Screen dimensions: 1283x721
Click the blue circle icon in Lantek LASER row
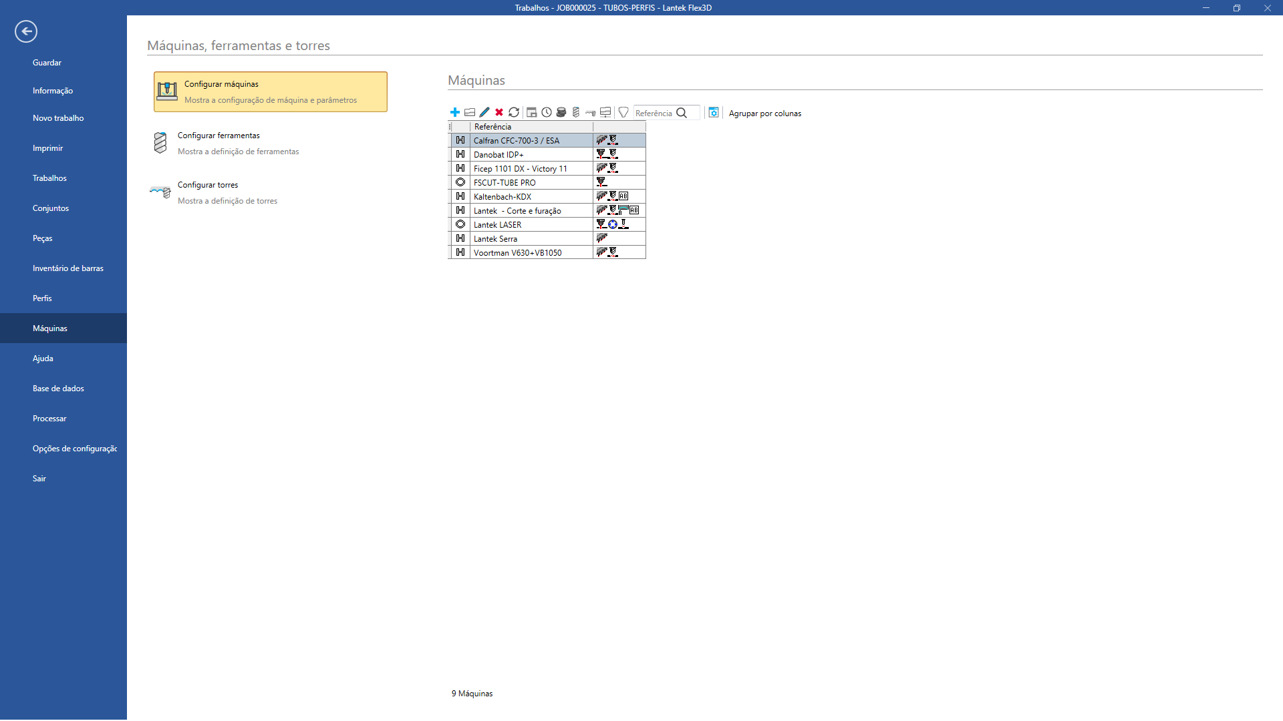tap(613, 224)
